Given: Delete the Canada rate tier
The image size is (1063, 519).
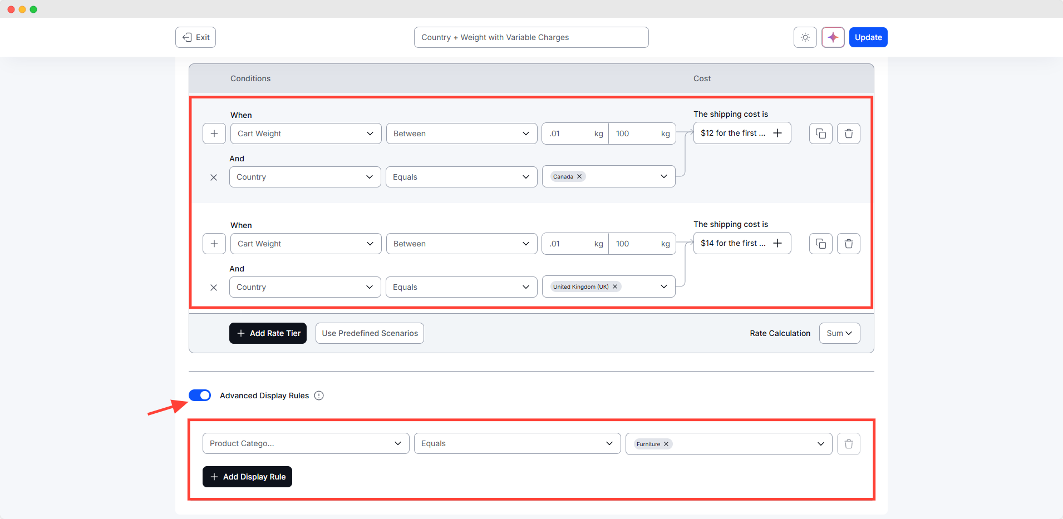Looking at the screenshot, I should tap(848, 134).
